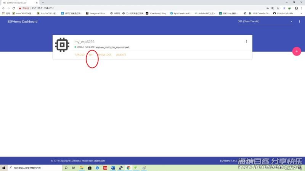Close the ESPHome Dashboard tab
305x171 pixels.
(37, 3)
